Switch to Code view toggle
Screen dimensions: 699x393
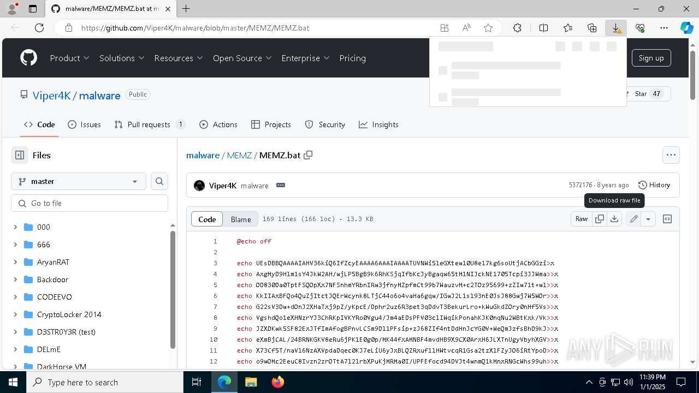coord(207,219)
